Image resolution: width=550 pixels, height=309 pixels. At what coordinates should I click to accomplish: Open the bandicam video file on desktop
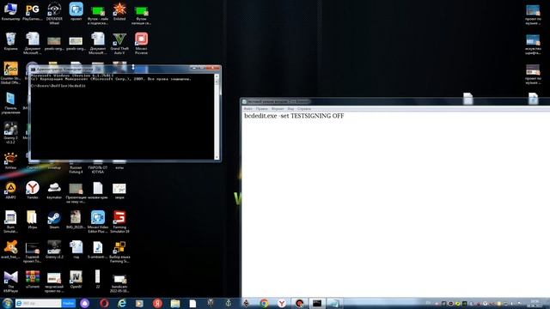(119, 283)
